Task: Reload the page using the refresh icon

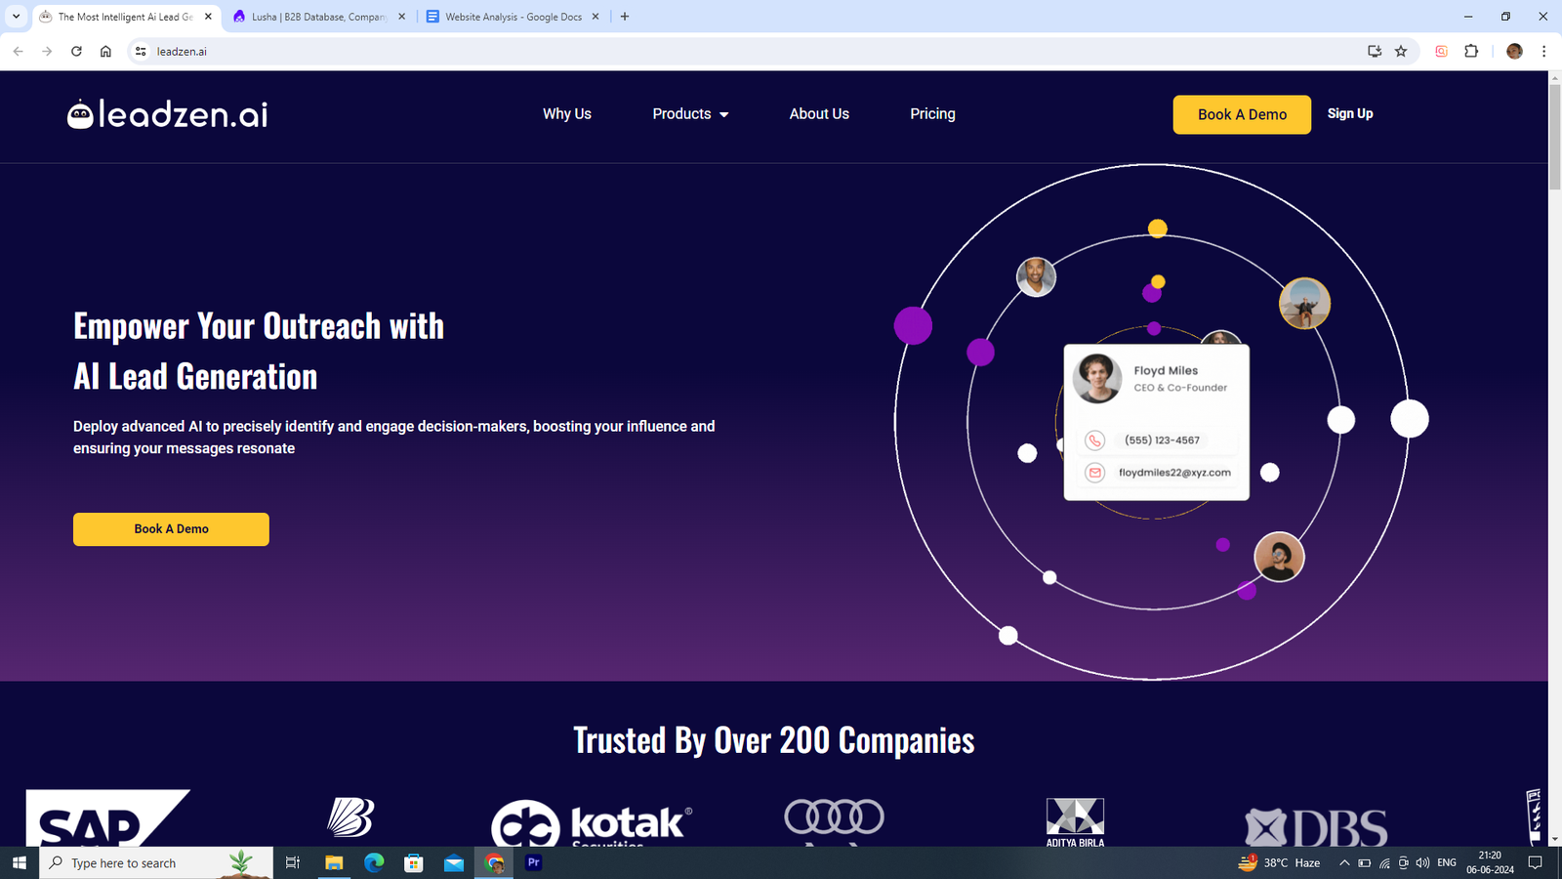Action: pyautogui.click(x=76, y=52)
